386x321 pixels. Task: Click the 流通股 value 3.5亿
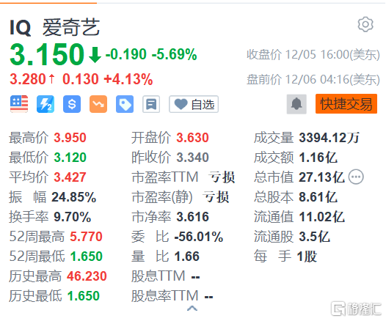[314, 237]
